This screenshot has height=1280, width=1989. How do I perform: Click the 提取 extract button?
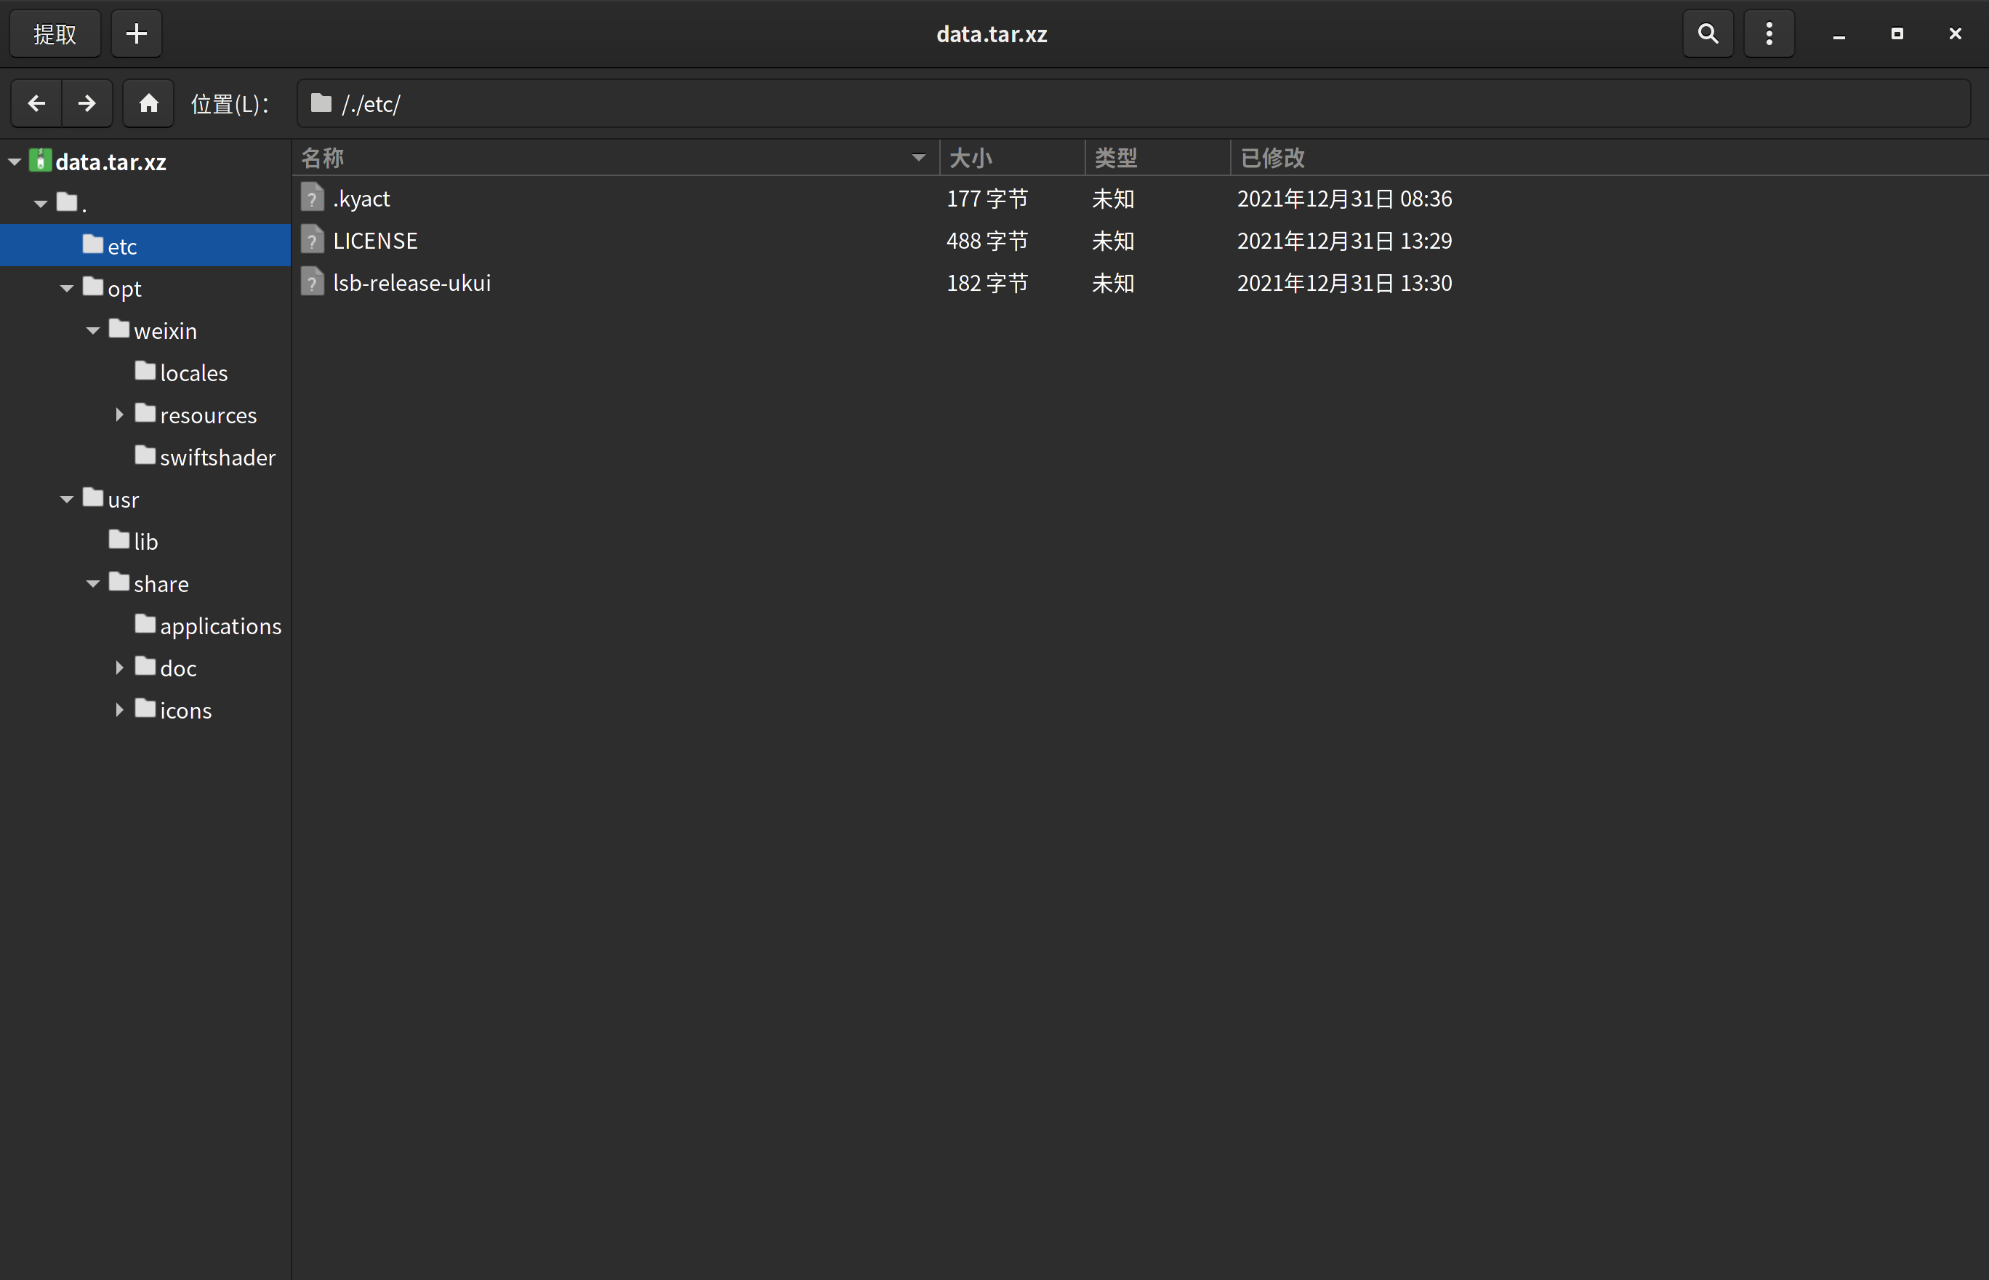(55, 34)
